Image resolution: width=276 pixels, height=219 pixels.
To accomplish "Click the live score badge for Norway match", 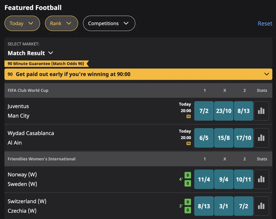I will click(x=188, y=179).
